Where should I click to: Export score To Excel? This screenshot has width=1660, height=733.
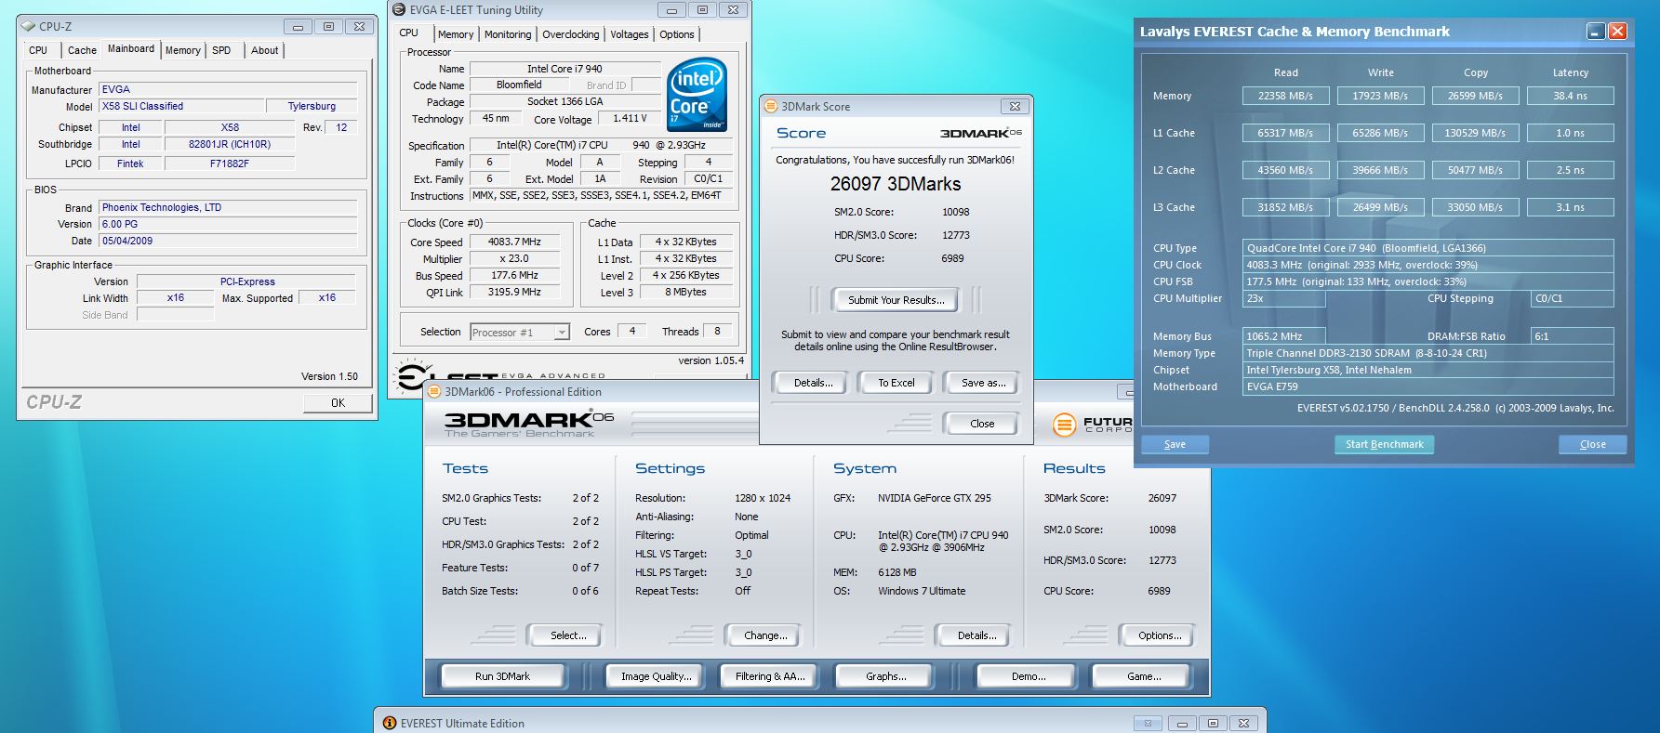(x=896, y=383)
